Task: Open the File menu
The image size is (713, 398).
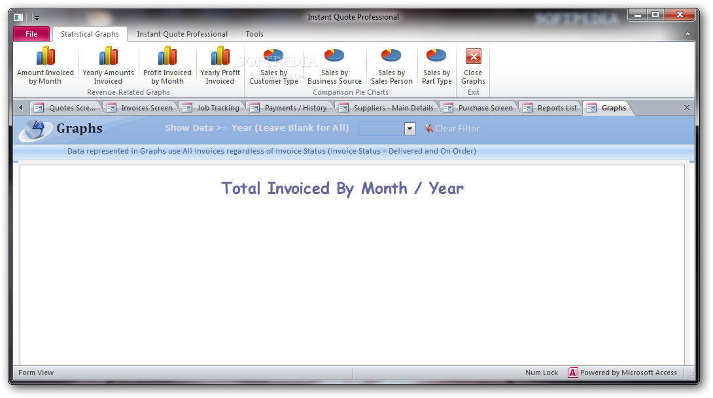Action: click(x=31, y=34)
